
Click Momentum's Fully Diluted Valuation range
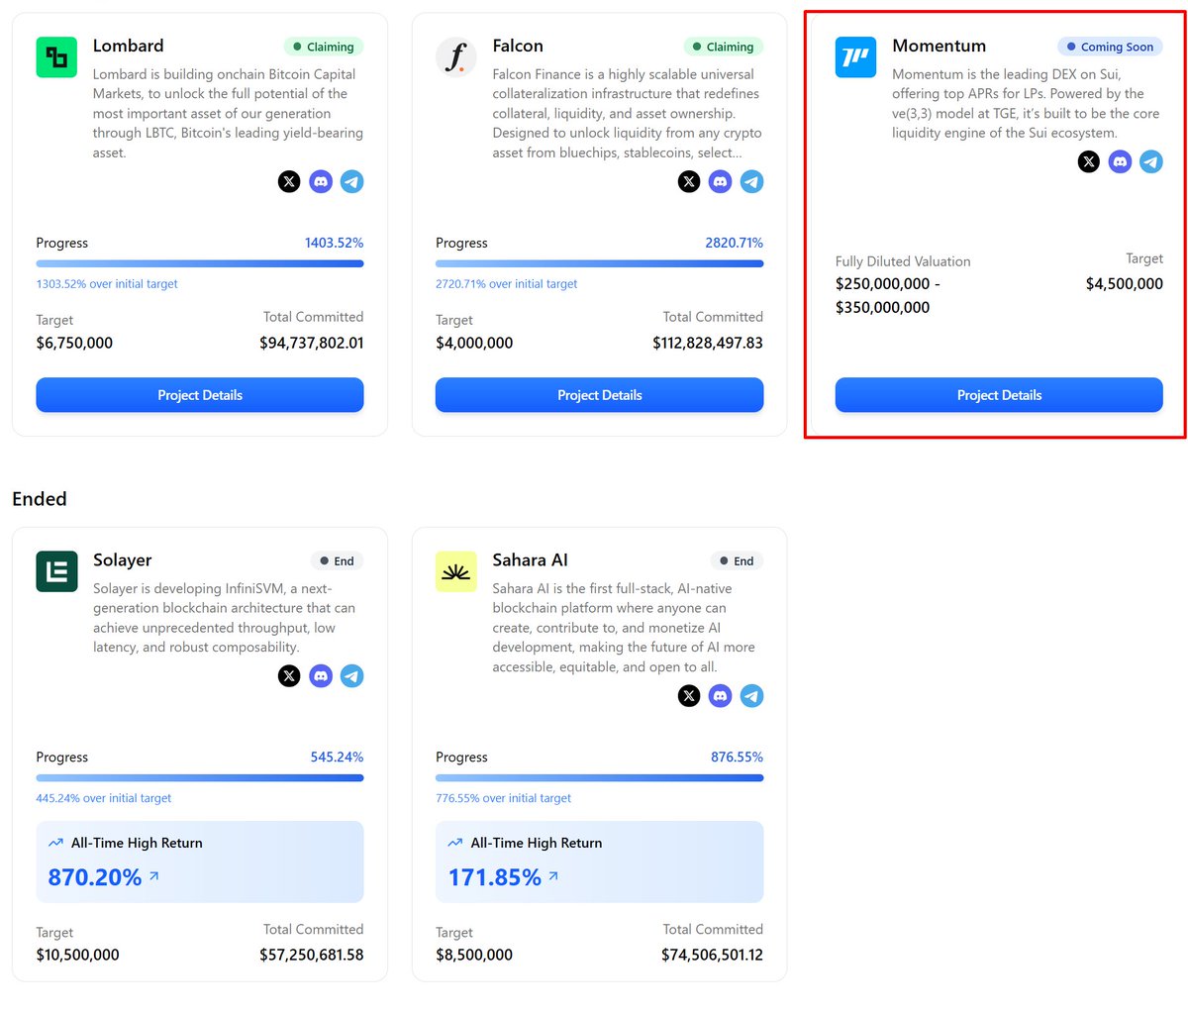888,295
